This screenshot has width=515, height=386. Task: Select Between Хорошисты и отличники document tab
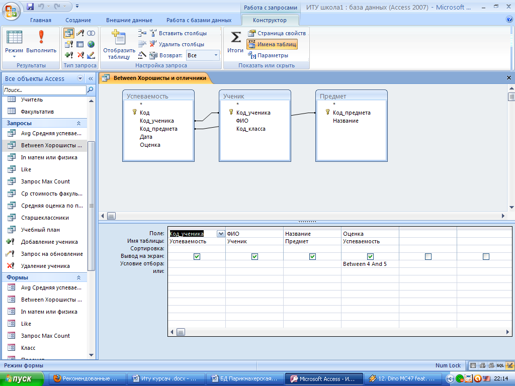pos(155,78)
